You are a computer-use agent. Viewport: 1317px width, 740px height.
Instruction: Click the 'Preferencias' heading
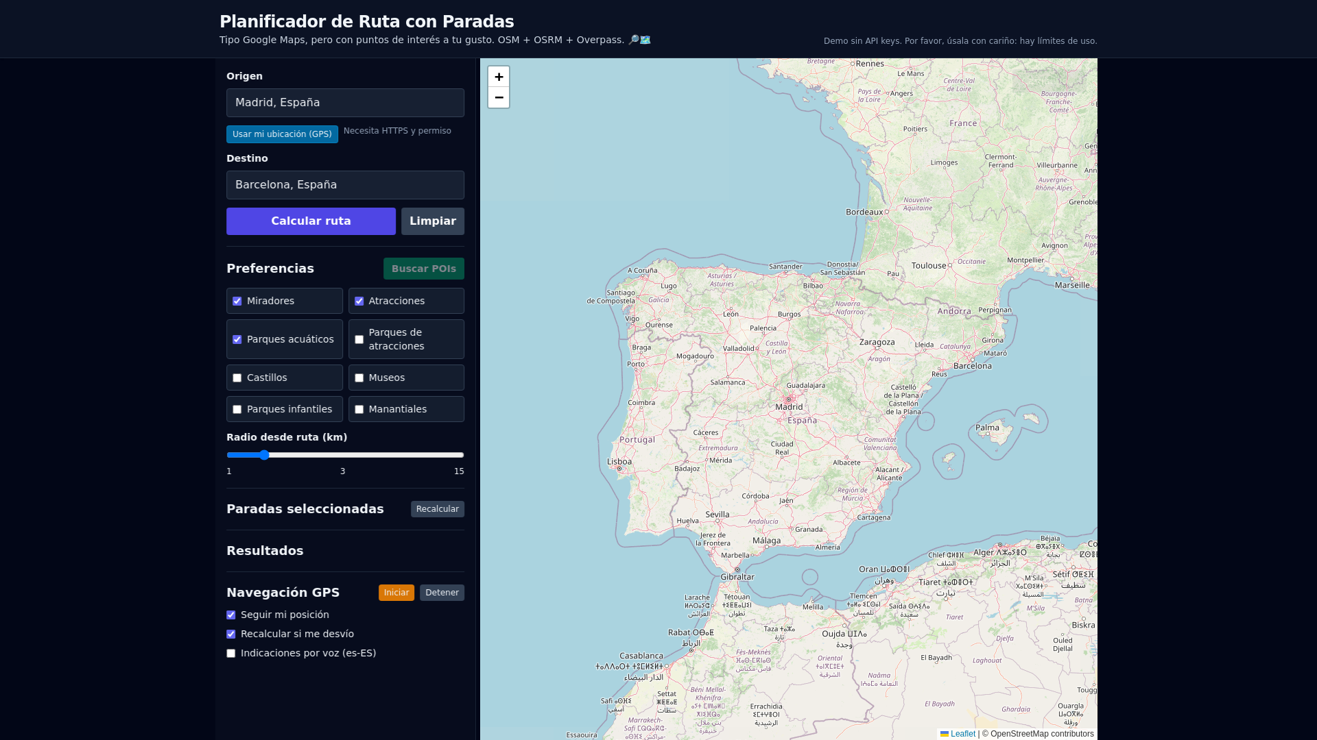pos(270,269)
